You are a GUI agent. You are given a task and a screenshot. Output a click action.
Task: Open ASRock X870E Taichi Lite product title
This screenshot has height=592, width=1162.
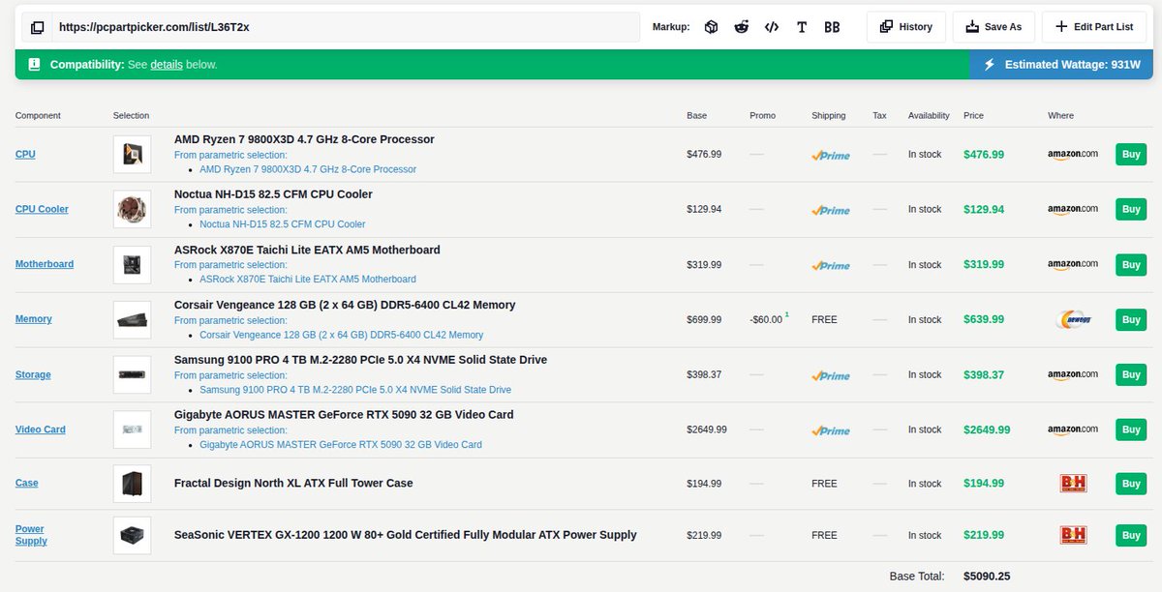pos(307,250)
